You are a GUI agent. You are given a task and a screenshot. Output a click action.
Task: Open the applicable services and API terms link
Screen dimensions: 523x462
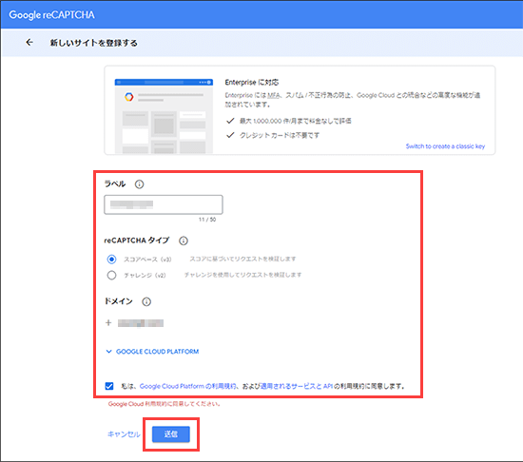297,386
